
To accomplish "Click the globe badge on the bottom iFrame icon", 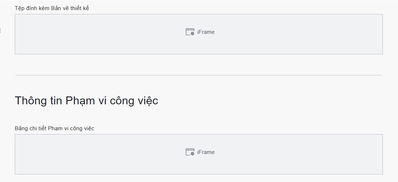I will pyautogui.click(x=192, y=154).
